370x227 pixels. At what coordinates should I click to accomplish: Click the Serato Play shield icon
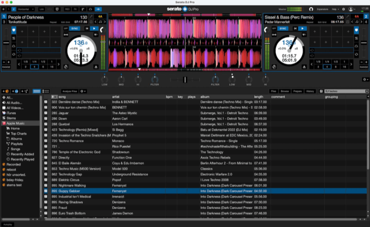[57, 9]
